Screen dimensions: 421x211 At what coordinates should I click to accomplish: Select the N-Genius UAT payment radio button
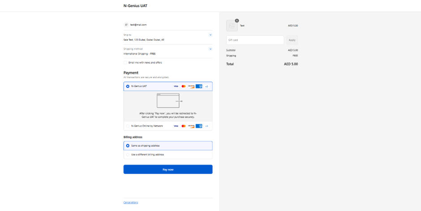pos(128,86)
